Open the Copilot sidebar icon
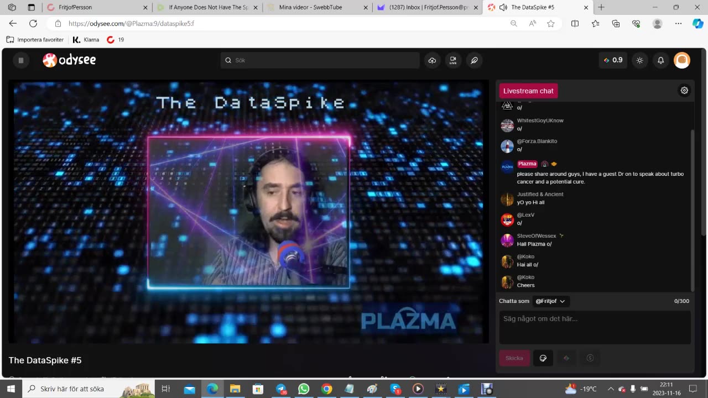 click(698, 23)
